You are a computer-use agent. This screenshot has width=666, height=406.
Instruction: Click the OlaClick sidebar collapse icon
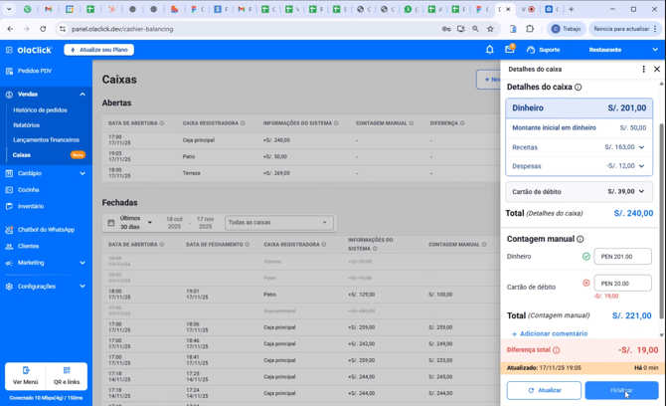[9, 50]
